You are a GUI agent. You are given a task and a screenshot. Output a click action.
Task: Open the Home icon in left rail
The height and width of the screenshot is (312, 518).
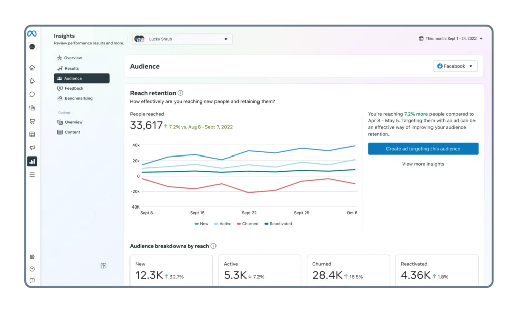32,68
